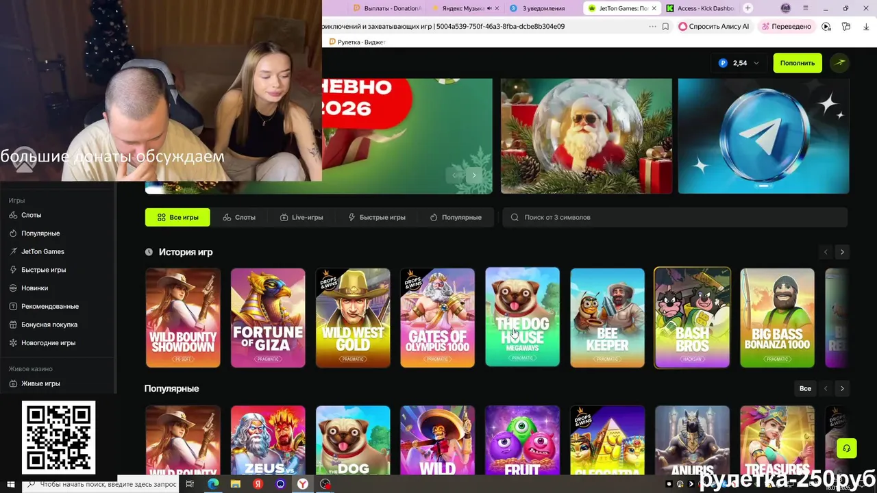The image size is (877, 493).
Task: Open a new browser tab with plus
Action: [x=748, y=8]
